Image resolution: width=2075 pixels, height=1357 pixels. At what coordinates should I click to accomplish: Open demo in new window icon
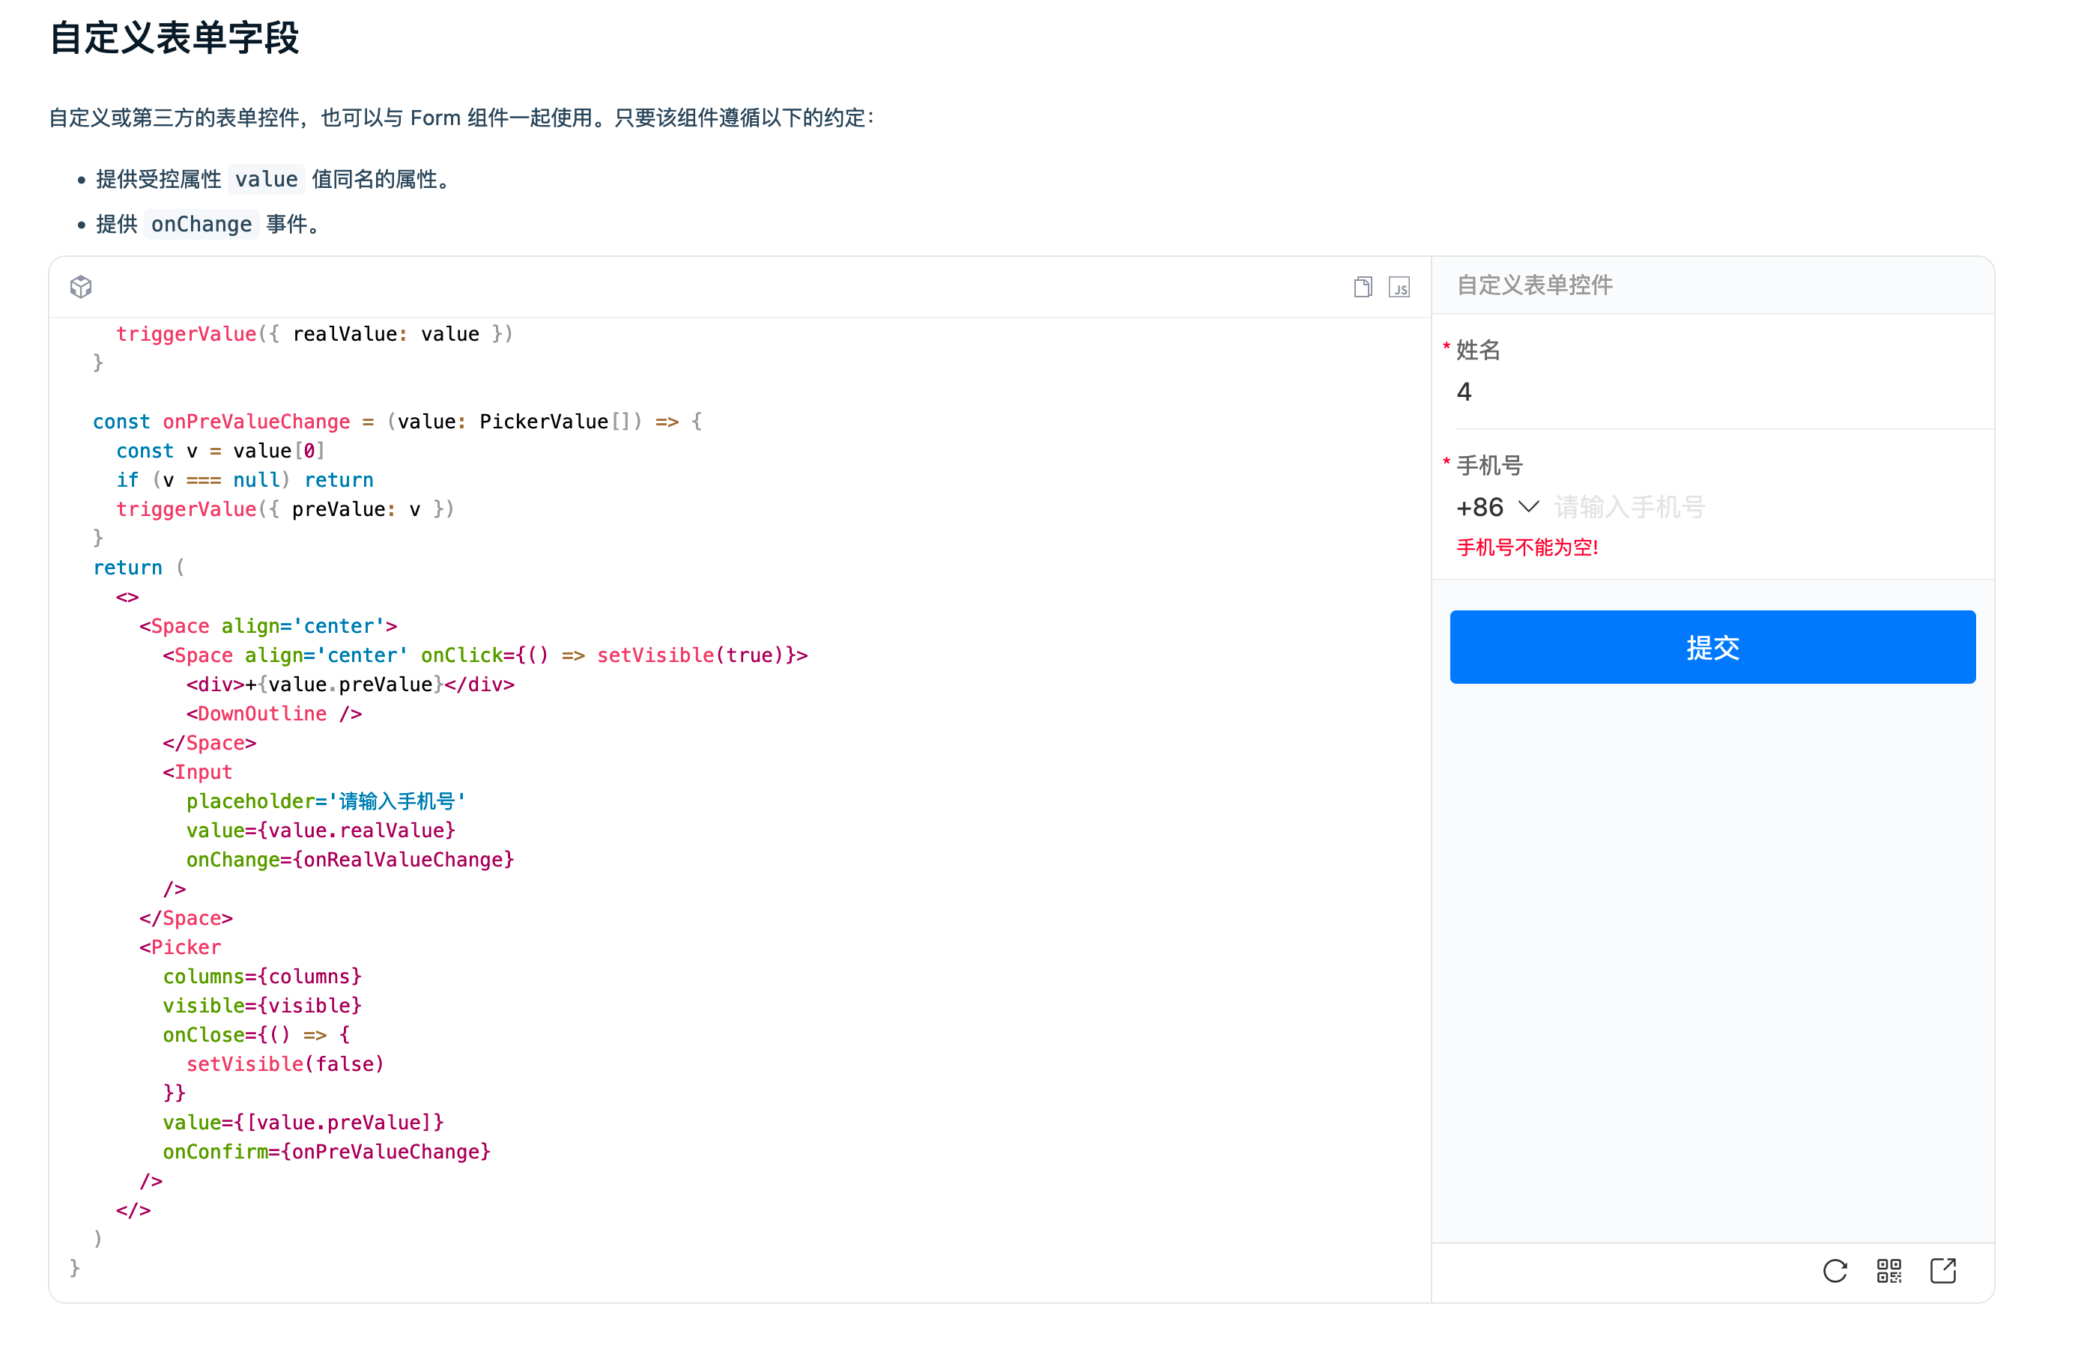(x=1942, y=1271)
